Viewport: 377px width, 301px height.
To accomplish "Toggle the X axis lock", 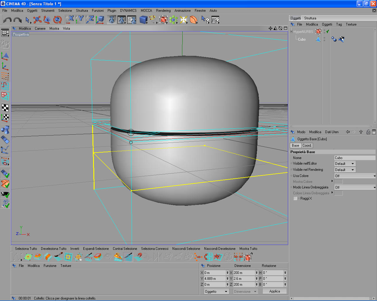I will click(x=70, y=20).
